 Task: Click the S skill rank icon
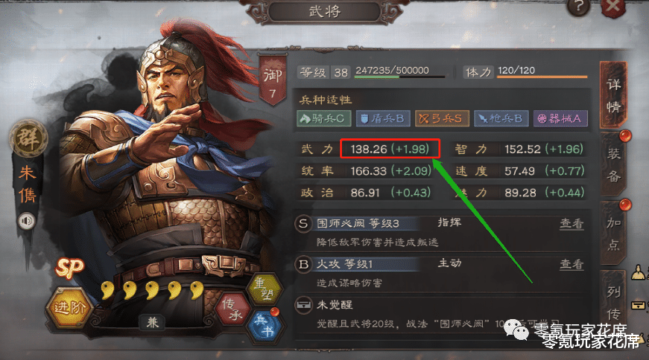click(x=303, y=224)
